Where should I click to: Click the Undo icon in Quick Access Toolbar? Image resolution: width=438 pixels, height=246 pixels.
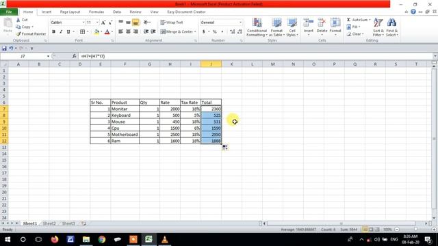(11, 49)
